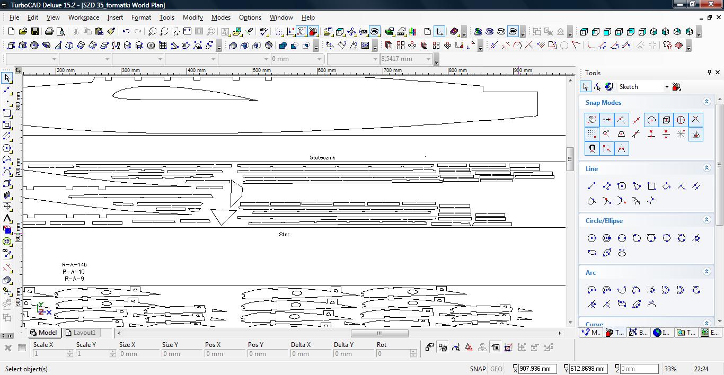The height and width of the screenshot is (375, 724).
Task: Click the Save file icon
Action: tap(34, 32)
